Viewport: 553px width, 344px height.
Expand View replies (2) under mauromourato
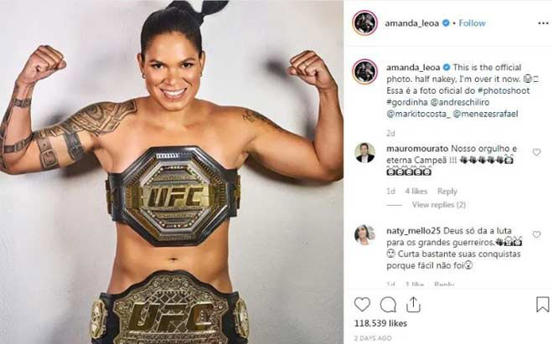click(x=439, y=205)
